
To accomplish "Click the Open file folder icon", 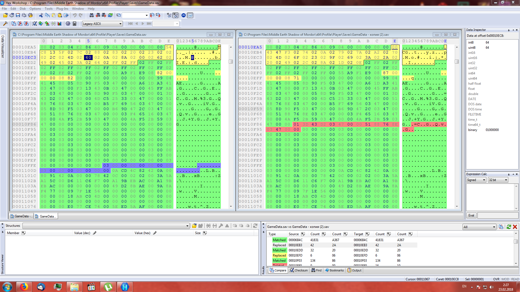I will tap(5, 15).
